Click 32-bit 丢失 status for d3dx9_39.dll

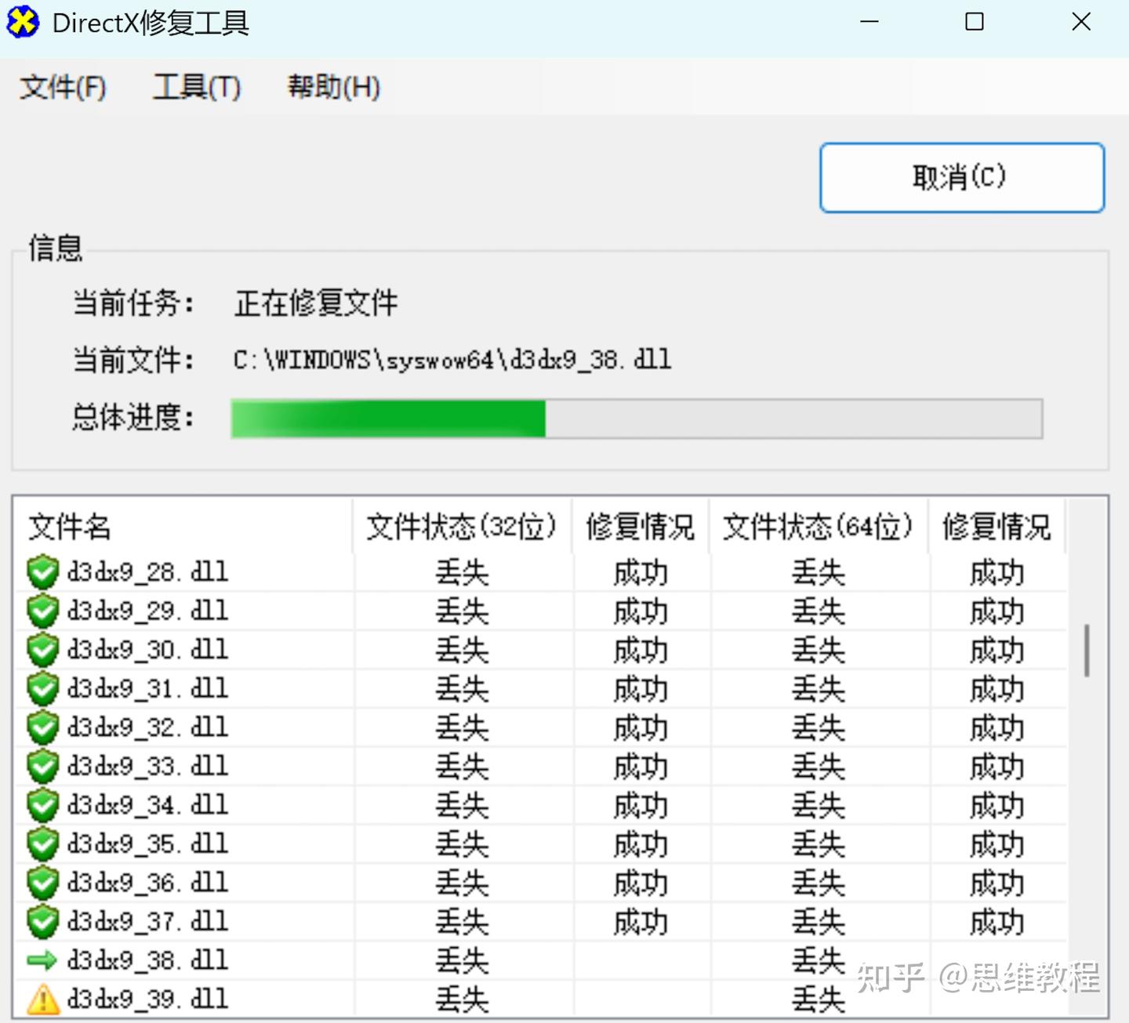[x=463, y=1000]
